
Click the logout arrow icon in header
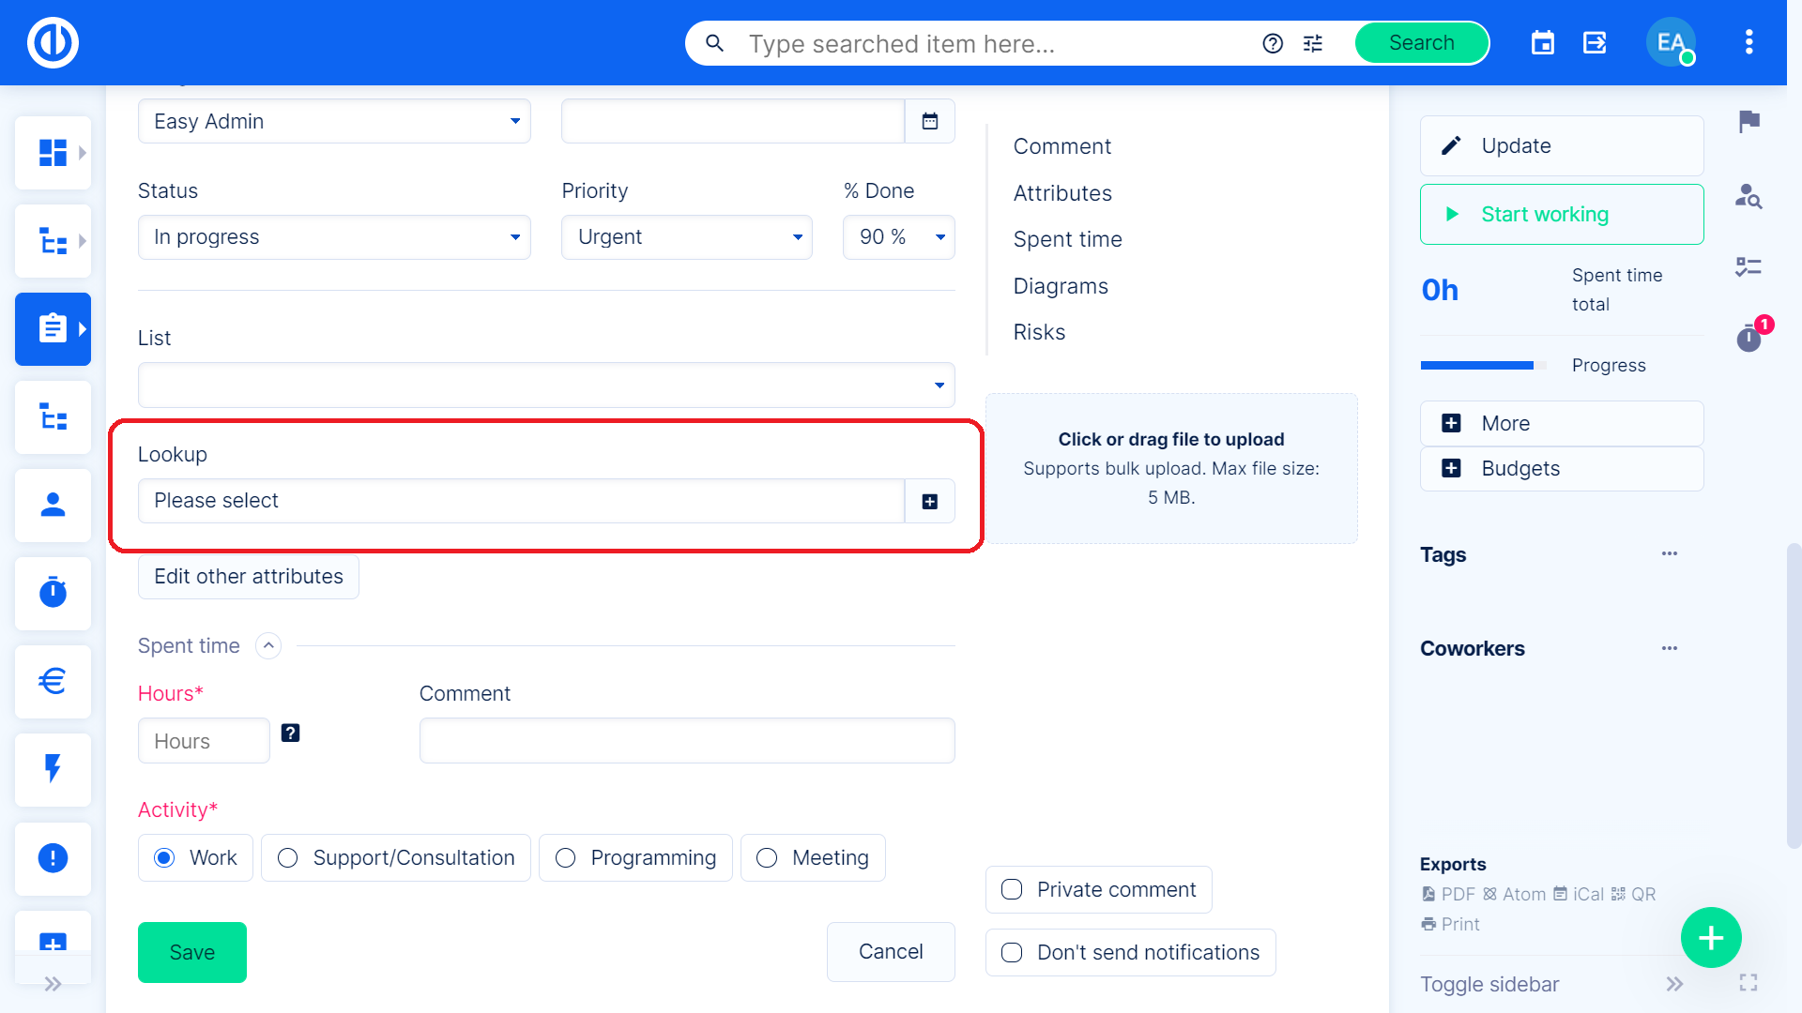pos(1595,43)
